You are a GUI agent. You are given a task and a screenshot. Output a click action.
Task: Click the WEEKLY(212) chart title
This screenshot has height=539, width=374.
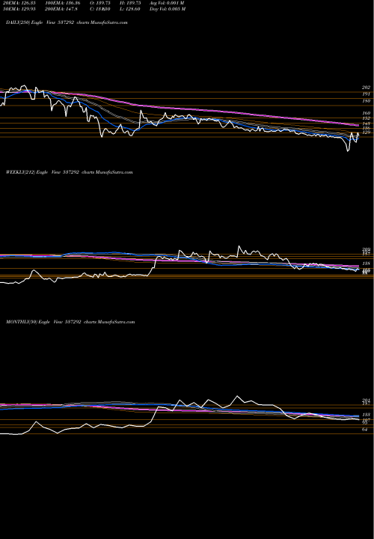[70, 172]
